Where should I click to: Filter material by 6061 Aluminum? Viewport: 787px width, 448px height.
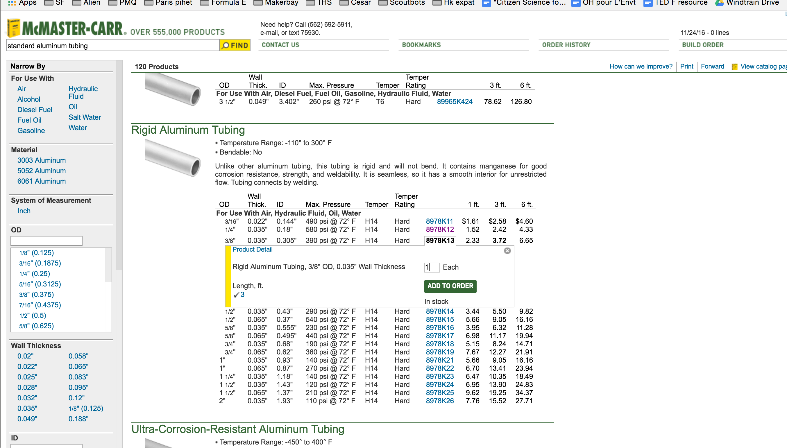pyautogui.click(x=42, y=181)
